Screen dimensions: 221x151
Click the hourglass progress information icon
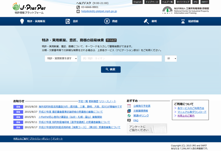pyautogui.click(x=183, y=21)
